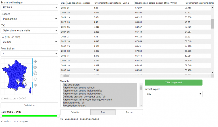Open the format export csv dropdown

(x=173, y=94)
